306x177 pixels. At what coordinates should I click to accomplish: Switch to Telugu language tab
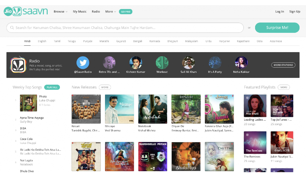72,41
